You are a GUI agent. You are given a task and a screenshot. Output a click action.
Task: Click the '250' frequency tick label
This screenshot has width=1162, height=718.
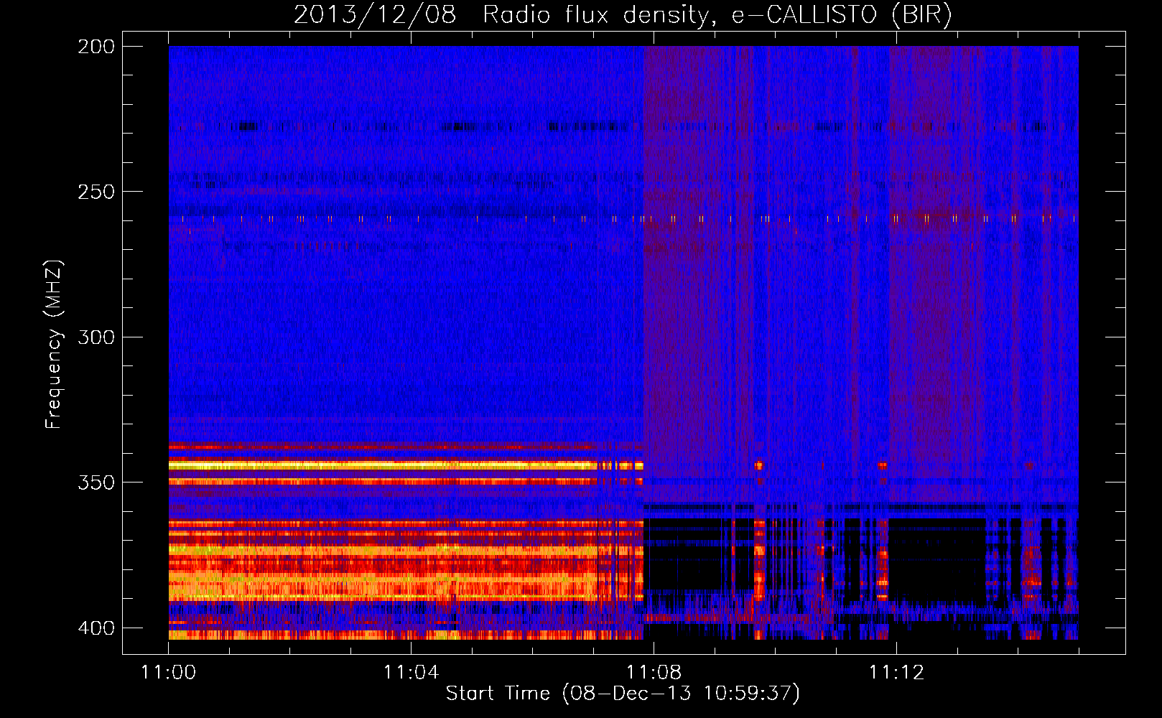click(96, 192)
